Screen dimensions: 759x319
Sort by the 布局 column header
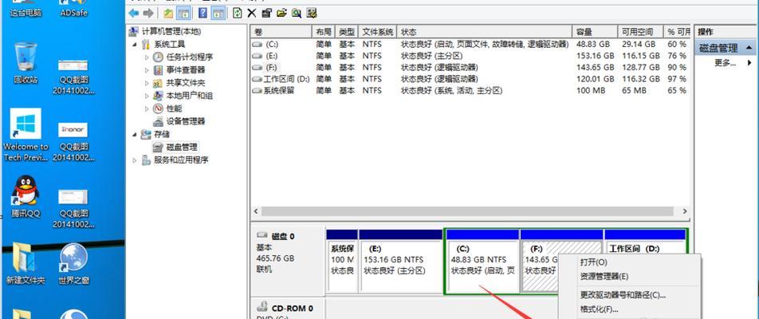pos(324,32)
